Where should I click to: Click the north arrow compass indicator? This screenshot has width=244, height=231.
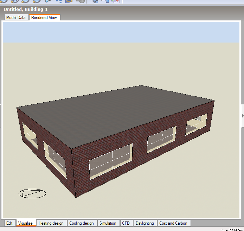[x=32, y=193]
